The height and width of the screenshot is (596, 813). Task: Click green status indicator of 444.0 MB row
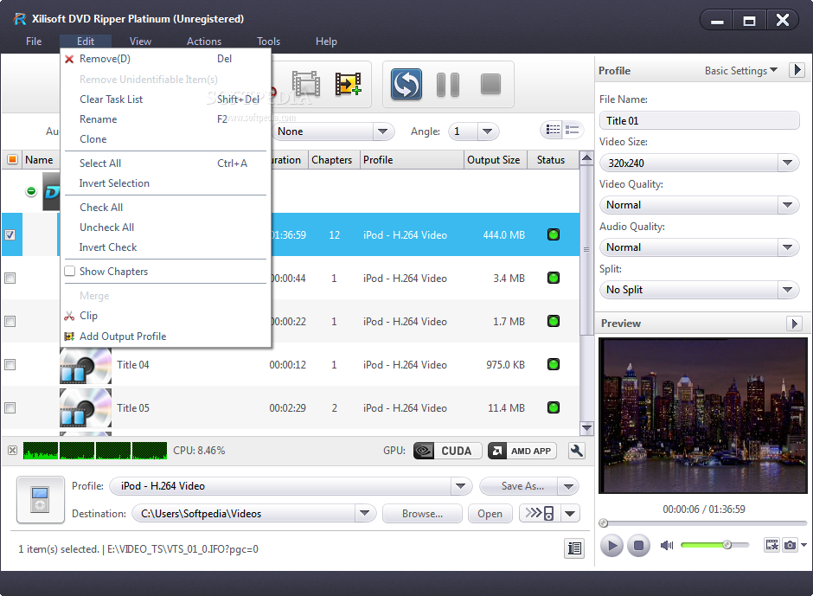tap(554, 234)
